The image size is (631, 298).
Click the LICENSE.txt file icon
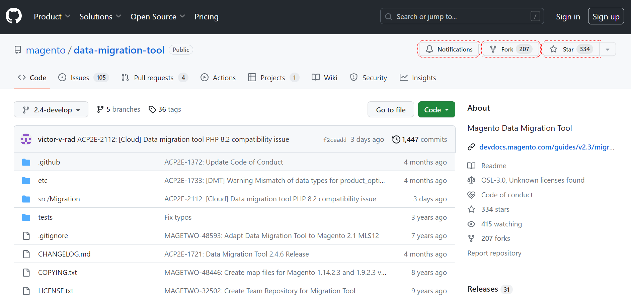pyautogui.click(x=26, y=291)
